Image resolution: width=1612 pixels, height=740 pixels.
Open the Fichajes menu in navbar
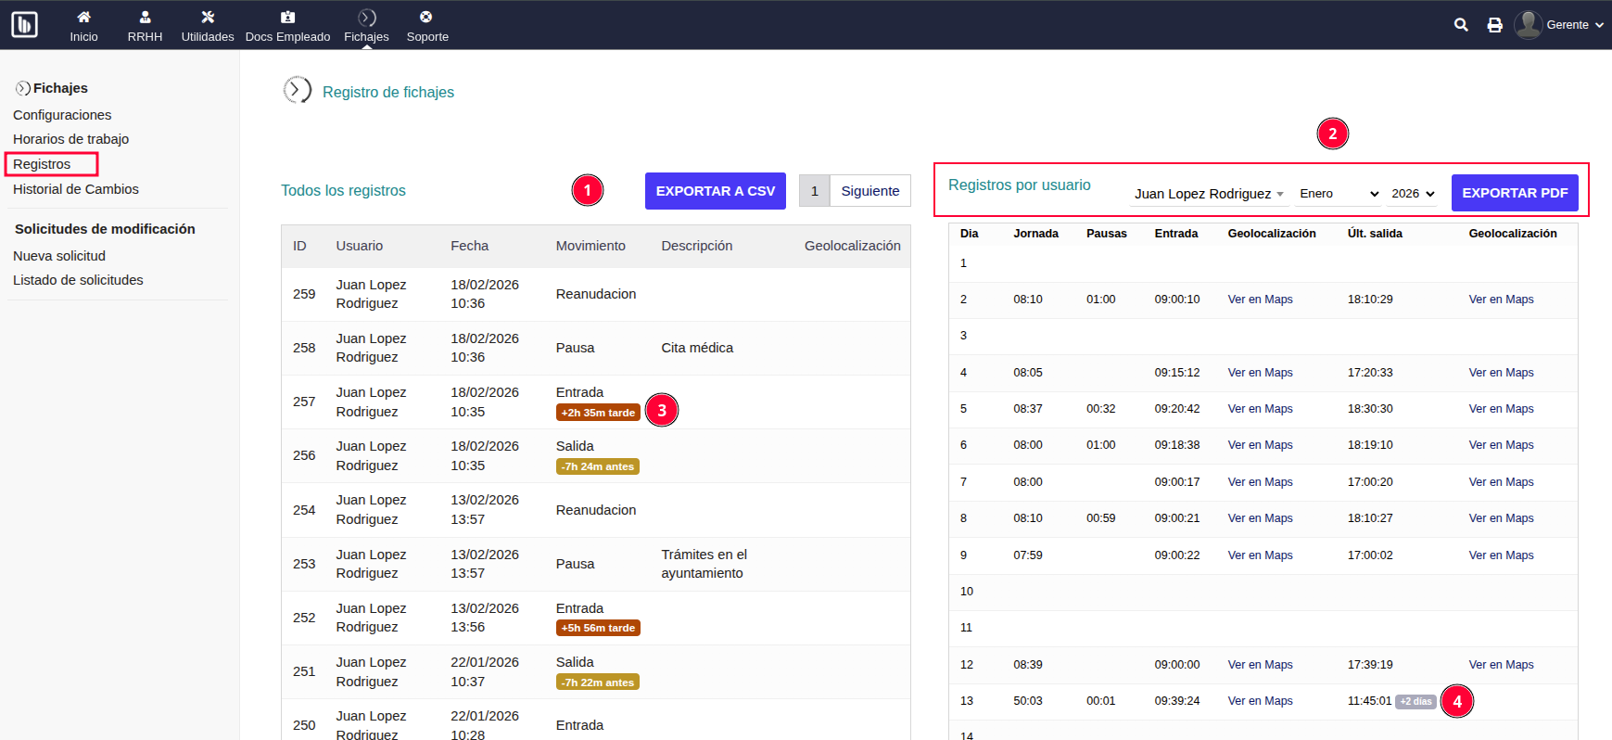[366, 26]
